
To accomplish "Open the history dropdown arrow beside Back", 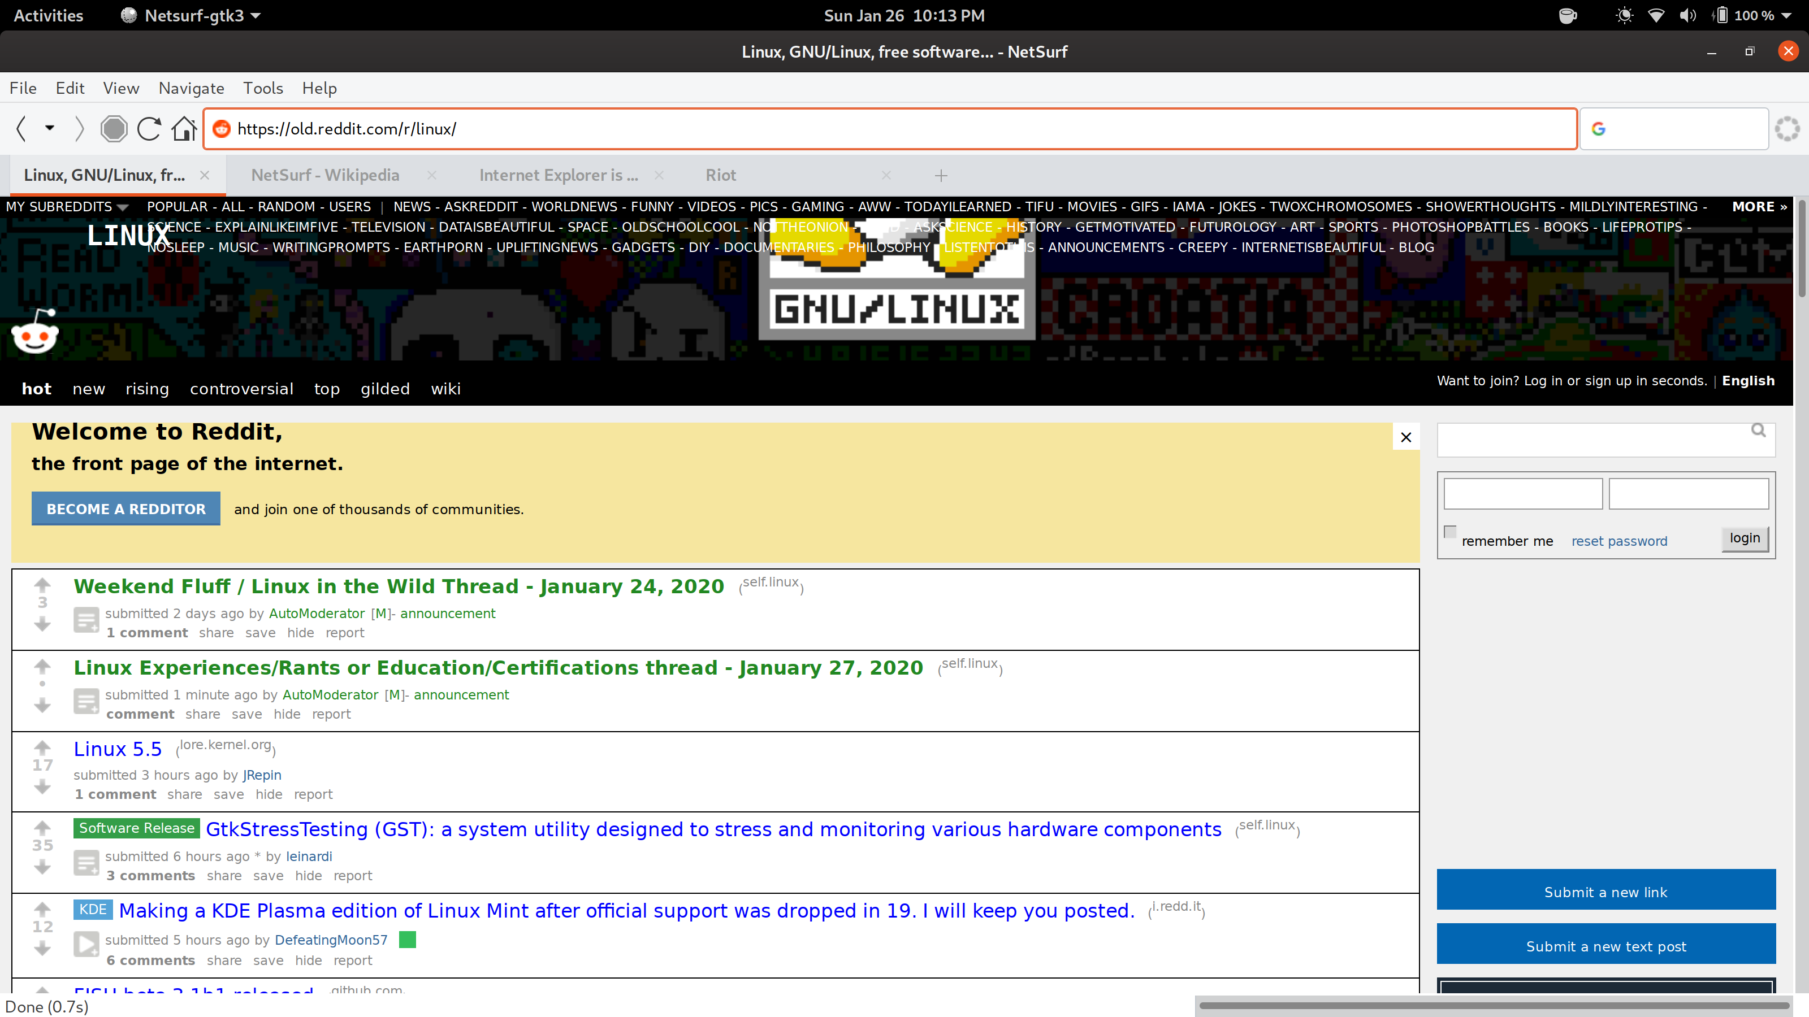I will [x=49, y=128].
